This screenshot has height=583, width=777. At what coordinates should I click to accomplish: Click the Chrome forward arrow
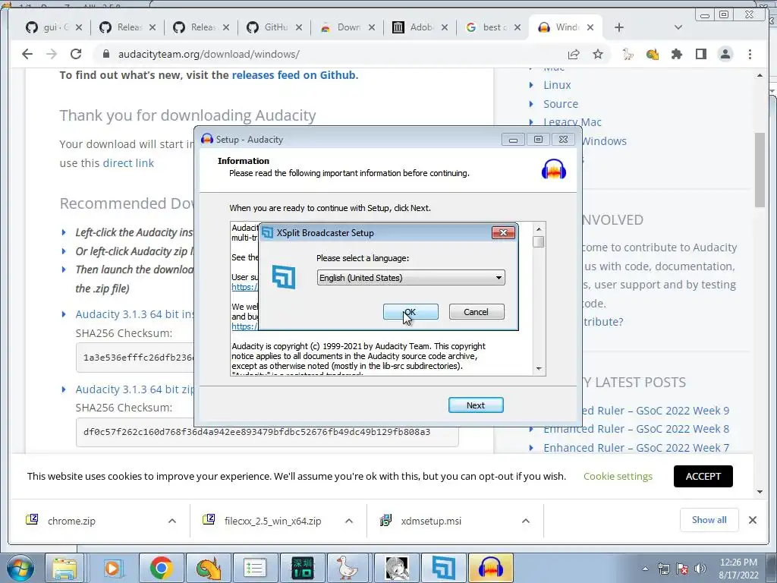[x=52, y=54]
